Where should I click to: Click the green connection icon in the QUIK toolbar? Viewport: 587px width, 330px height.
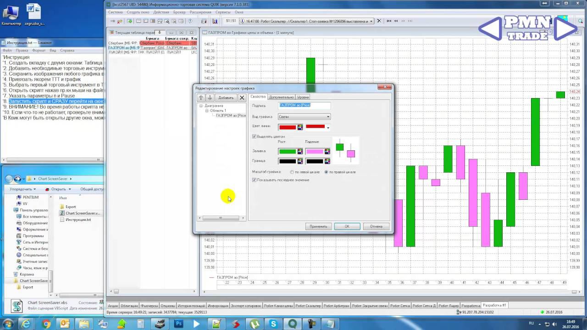point(130,21)
